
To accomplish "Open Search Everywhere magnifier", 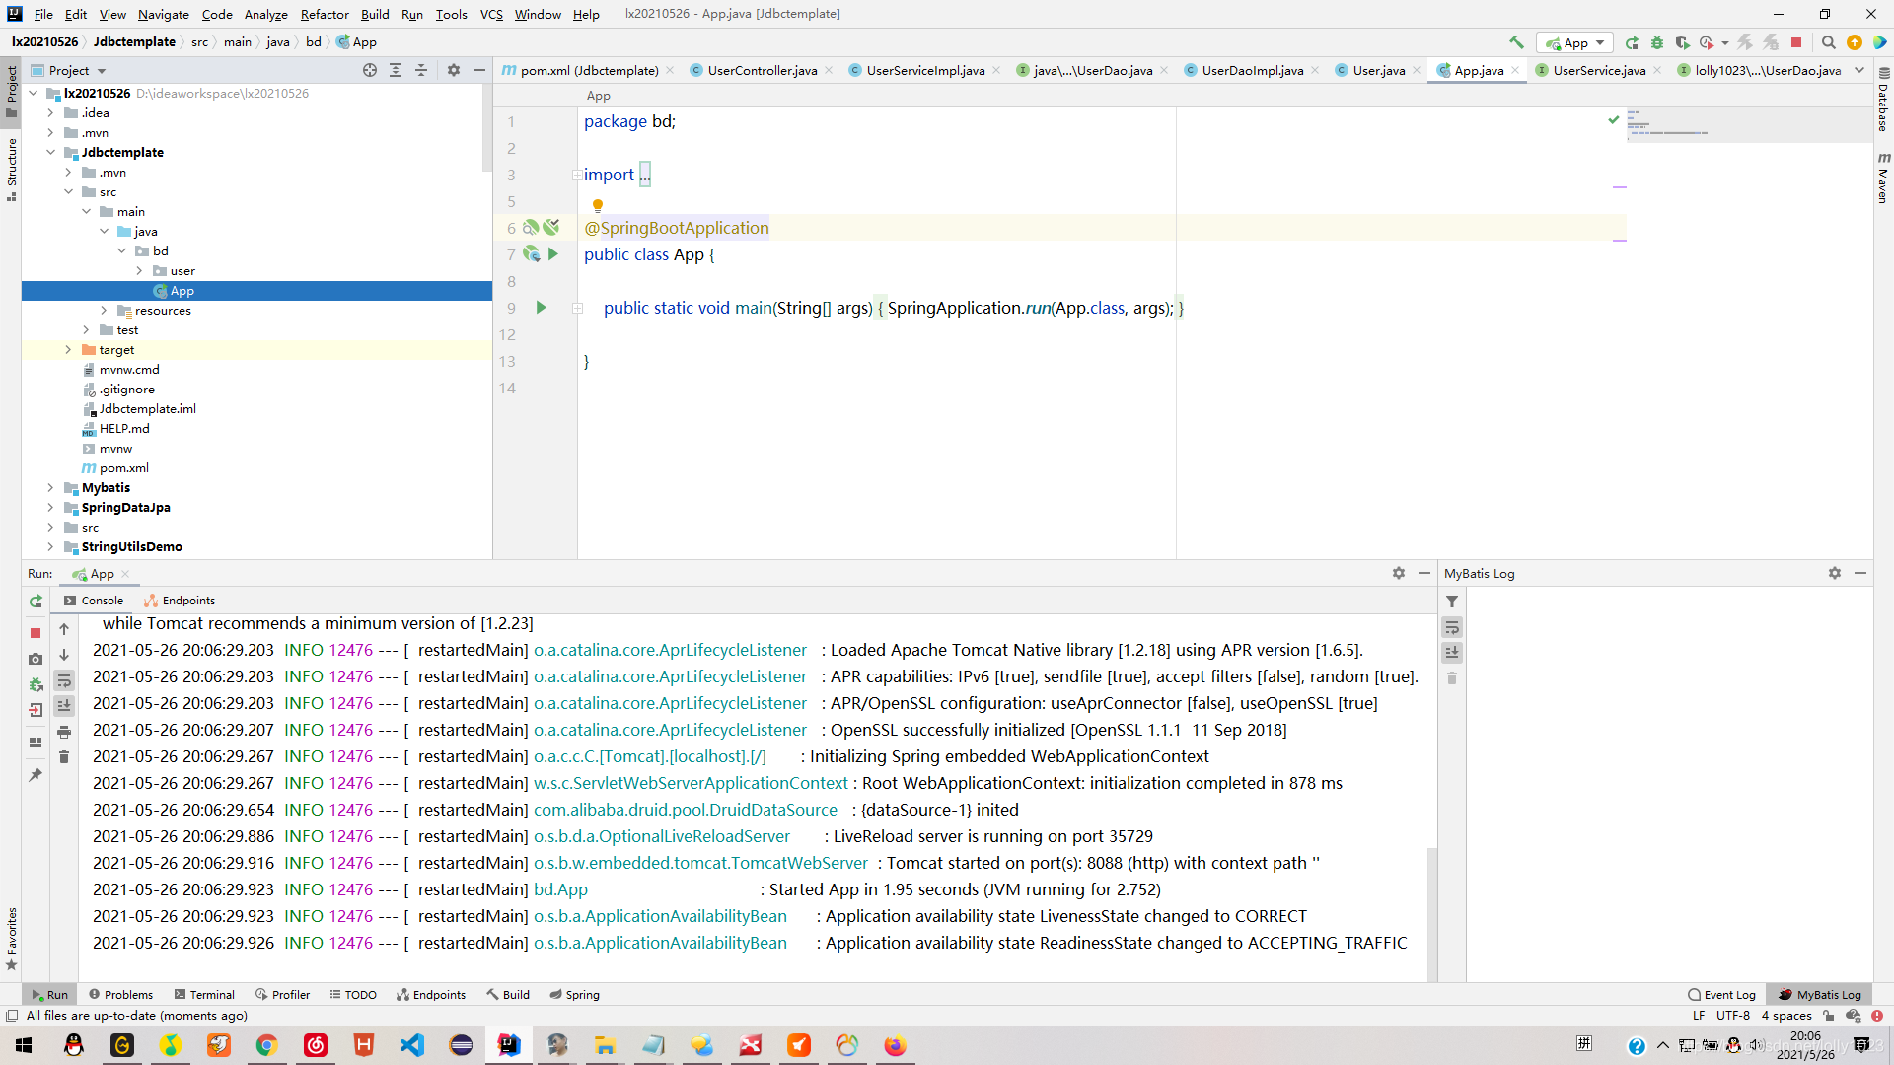I will tap(1828, 42).
